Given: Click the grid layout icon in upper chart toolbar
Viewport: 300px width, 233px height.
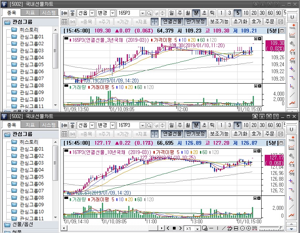Looking at the screenshot, I should pyautogui.click(x=64, y=21).
